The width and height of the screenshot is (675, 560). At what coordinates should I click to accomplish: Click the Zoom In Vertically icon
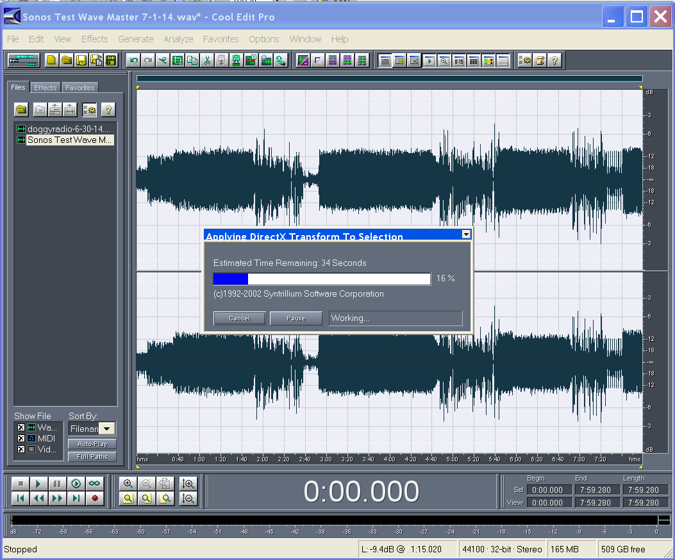pos(188,484)
